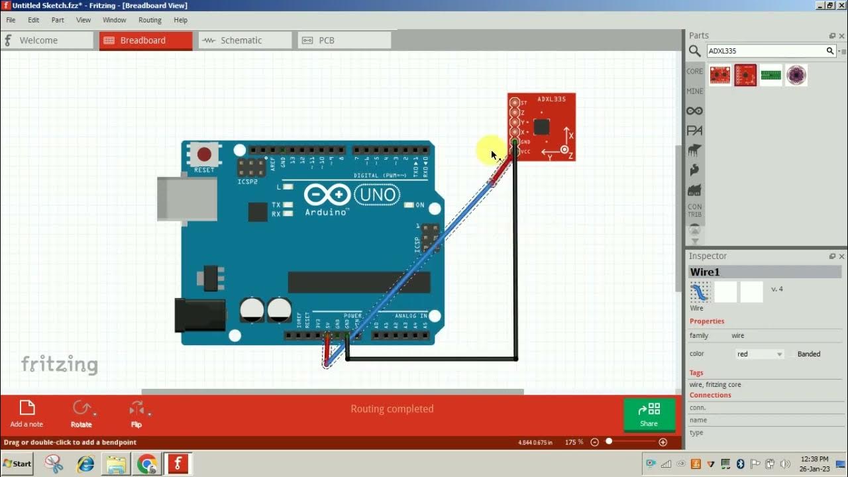The image size is (848, 477).
Task: Select the CORE parts bin
Action: click(694, 72)
